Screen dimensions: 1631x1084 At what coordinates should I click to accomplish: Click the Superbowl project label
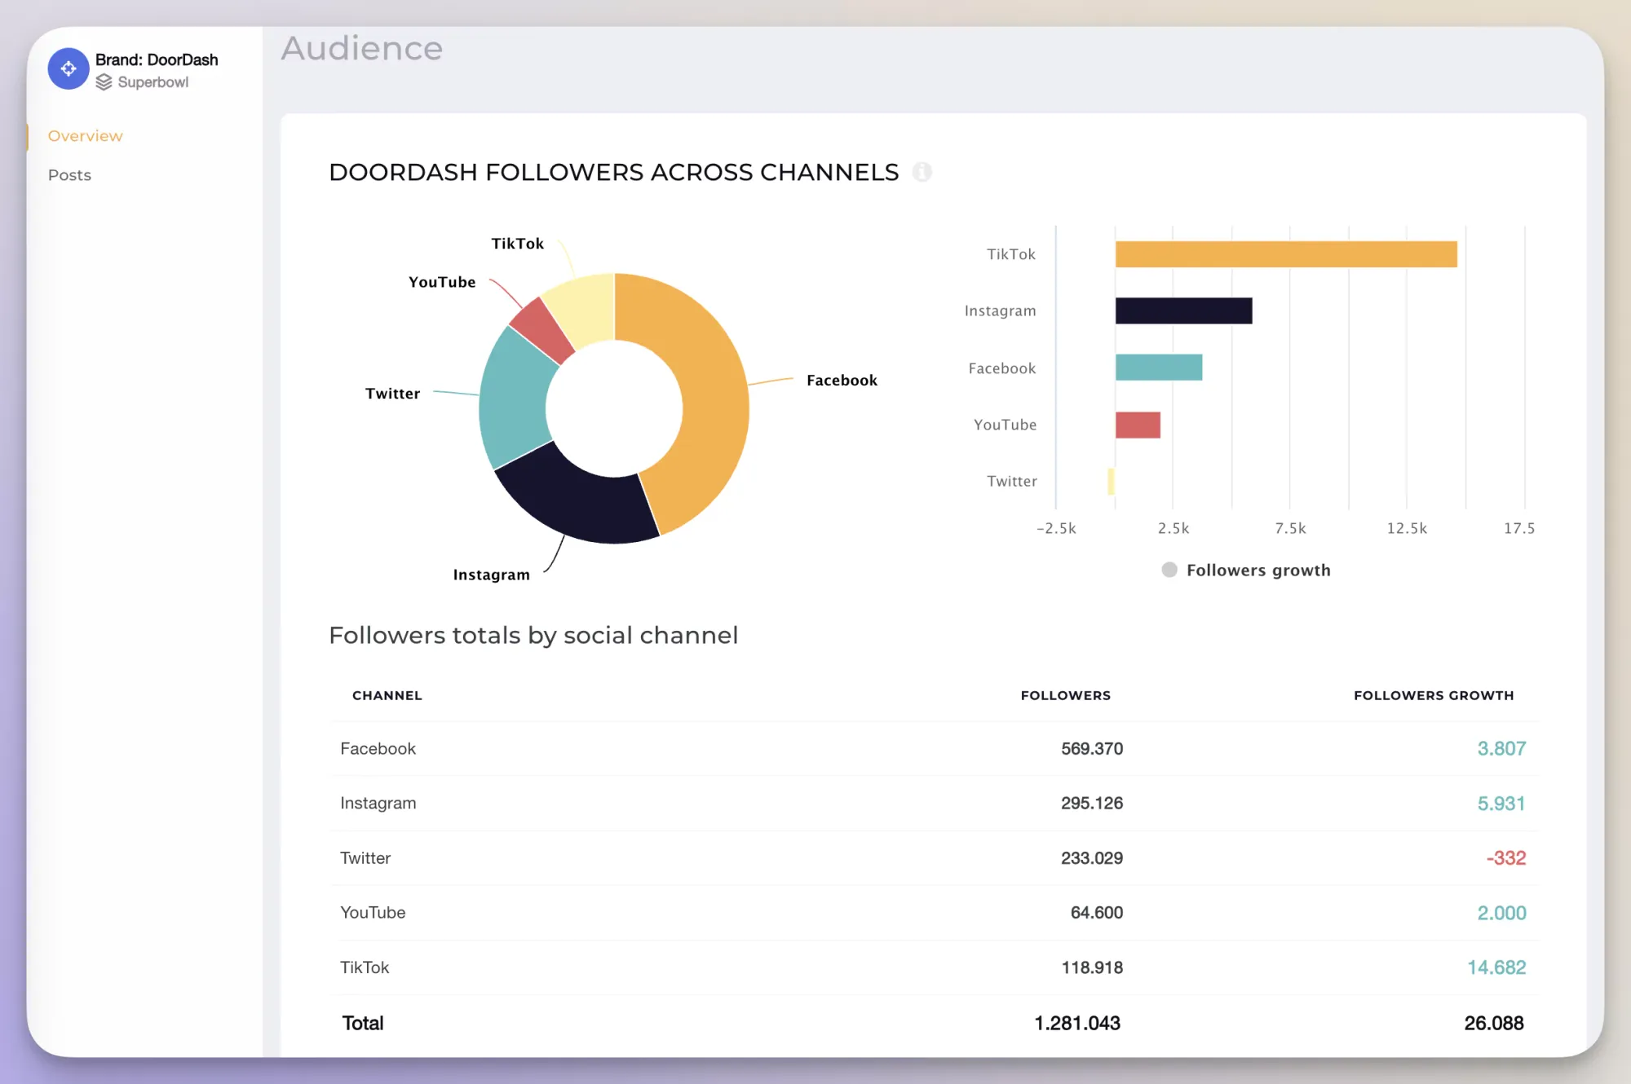click(x=153, y=82)
